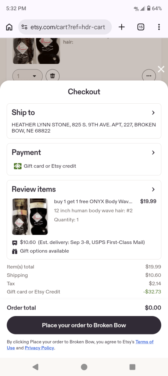Tap the browser home icon

pos(9,27)
